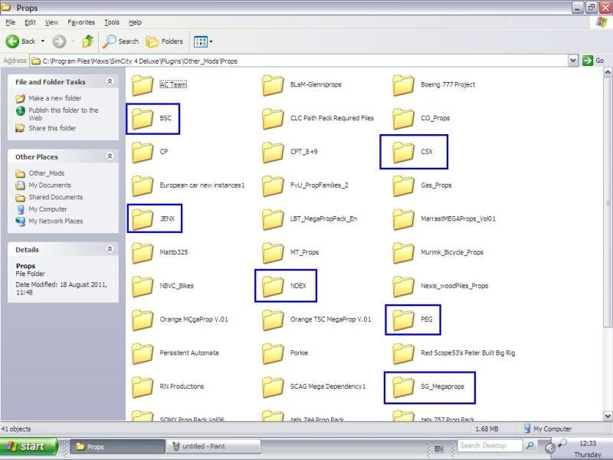Open the Search pane
Screen dimensions: 613x460
point(120,41)
